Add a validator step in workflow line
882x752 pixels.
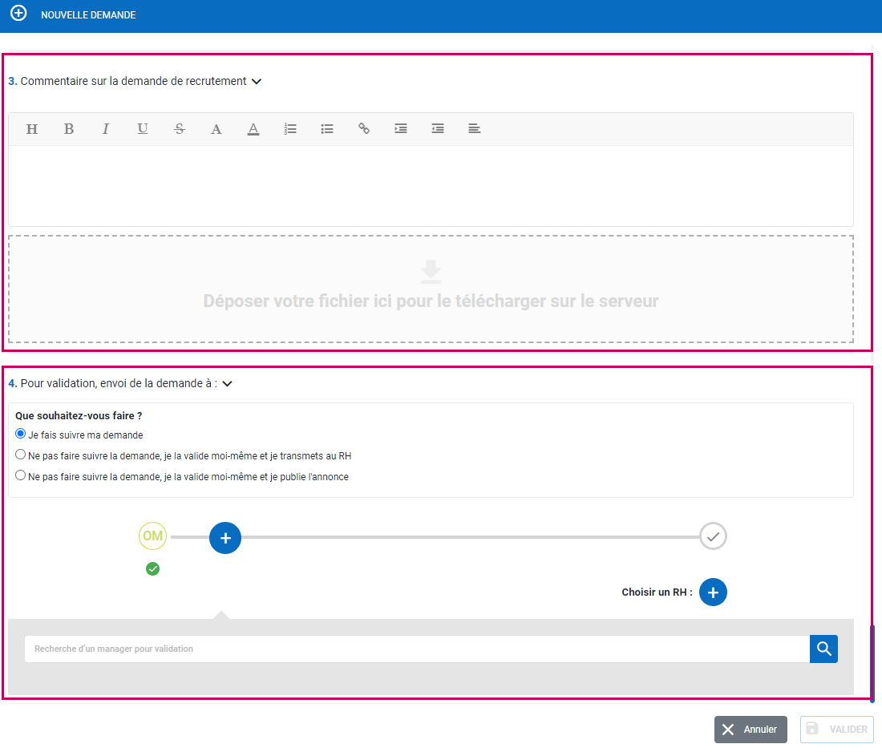(225, 538)
